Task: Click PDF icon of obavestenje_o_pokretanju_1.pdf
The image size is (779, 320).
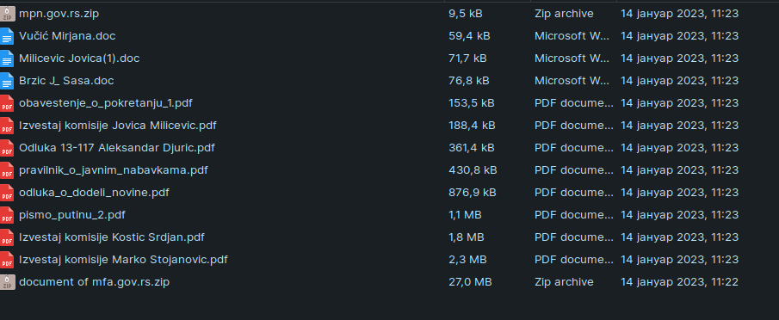Action: (7, 103)
